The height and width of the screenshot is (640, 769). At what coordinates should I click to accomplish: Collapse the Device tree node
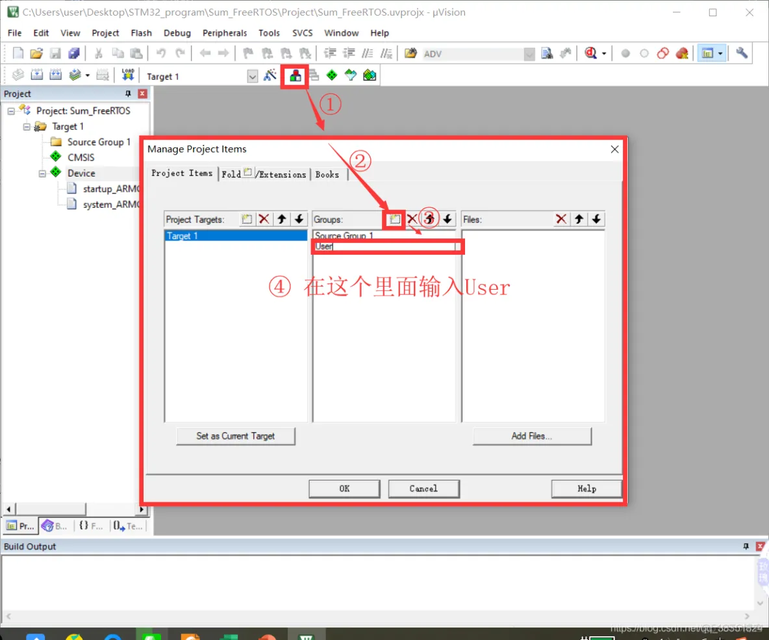click(x=42, y=173)
